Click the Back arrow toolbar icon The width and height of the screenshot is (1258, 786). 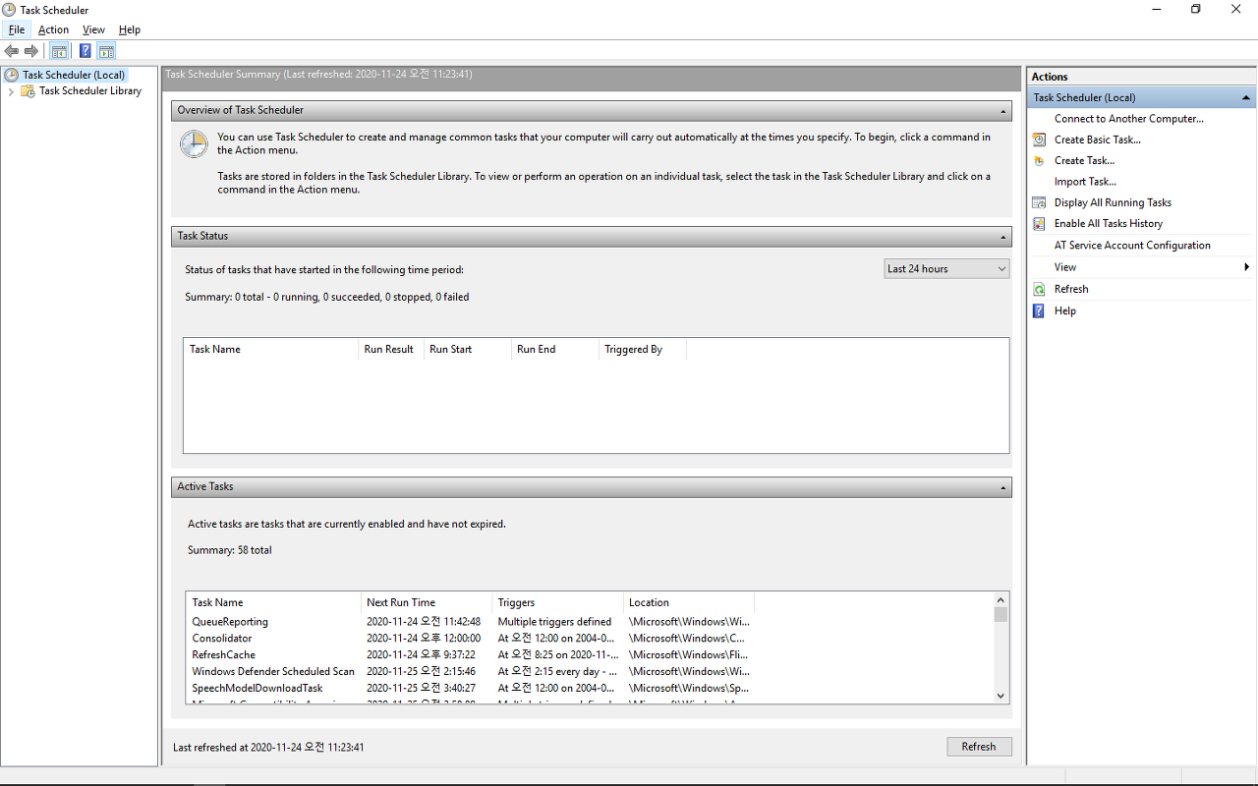[12, 51]
